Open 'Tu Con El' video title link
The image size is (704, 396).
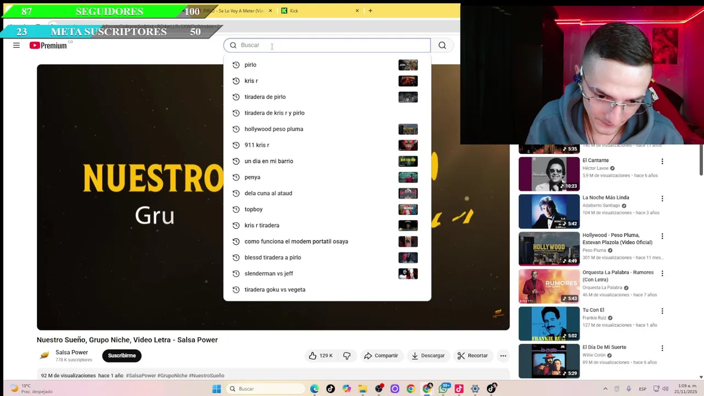pos(593,310)
